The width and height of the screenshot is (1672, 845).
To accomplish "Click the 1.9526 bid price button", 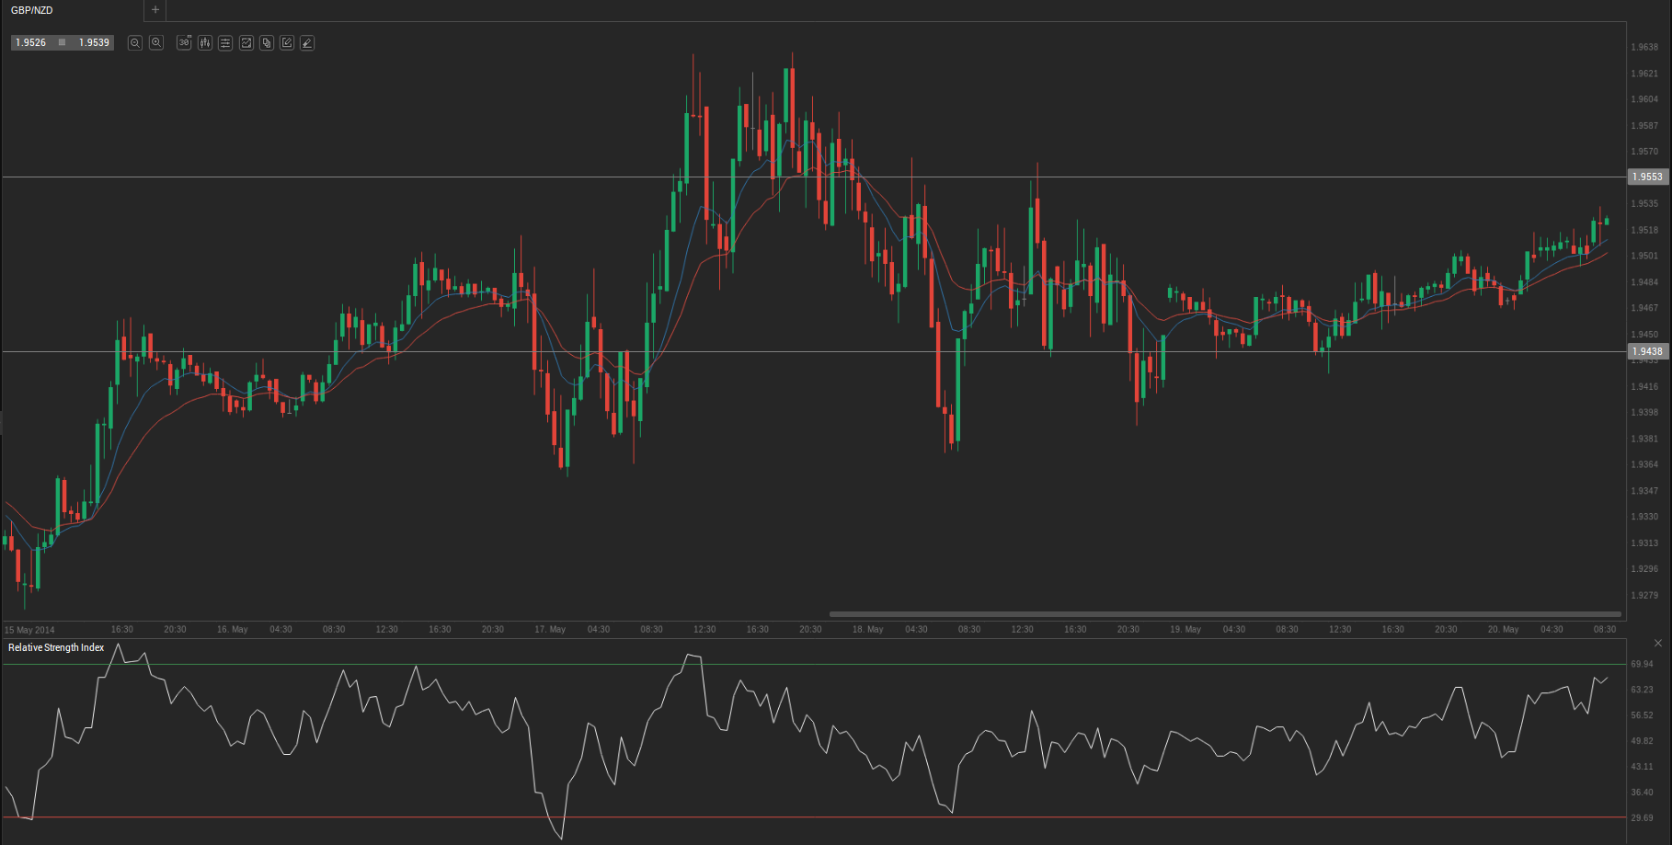I will [31, 43].
